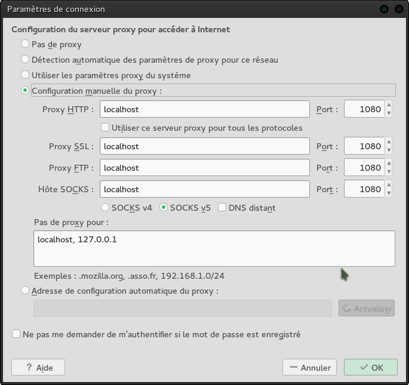Viewport: 409px width, 385px height.
Task: Choose automatic proxy detection for this network
Action: [25, 60]
